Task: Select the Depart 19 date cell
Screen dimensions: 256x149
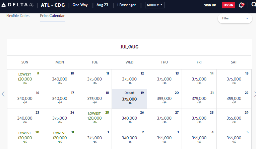Action: (x=129, y=99)
